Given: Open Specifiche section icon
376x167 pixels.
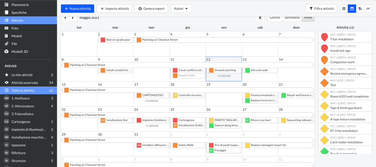Looking at the screenshot, I should pos(7,12).
